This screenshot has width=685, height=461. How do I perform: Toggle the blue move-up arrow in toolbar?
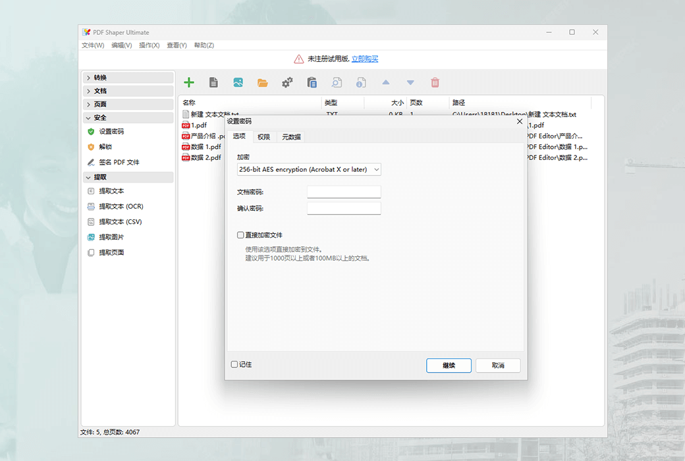point(385,82)
